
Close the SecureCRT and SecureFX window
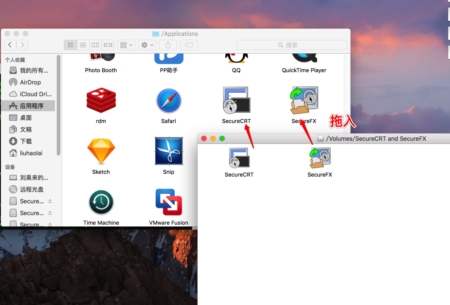(x=204, y=139)
